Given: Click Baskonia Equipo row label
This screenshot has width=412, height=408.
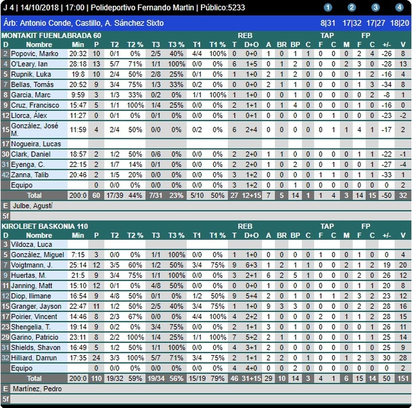Looking at the screenshot, I should (x=22, y=368).
